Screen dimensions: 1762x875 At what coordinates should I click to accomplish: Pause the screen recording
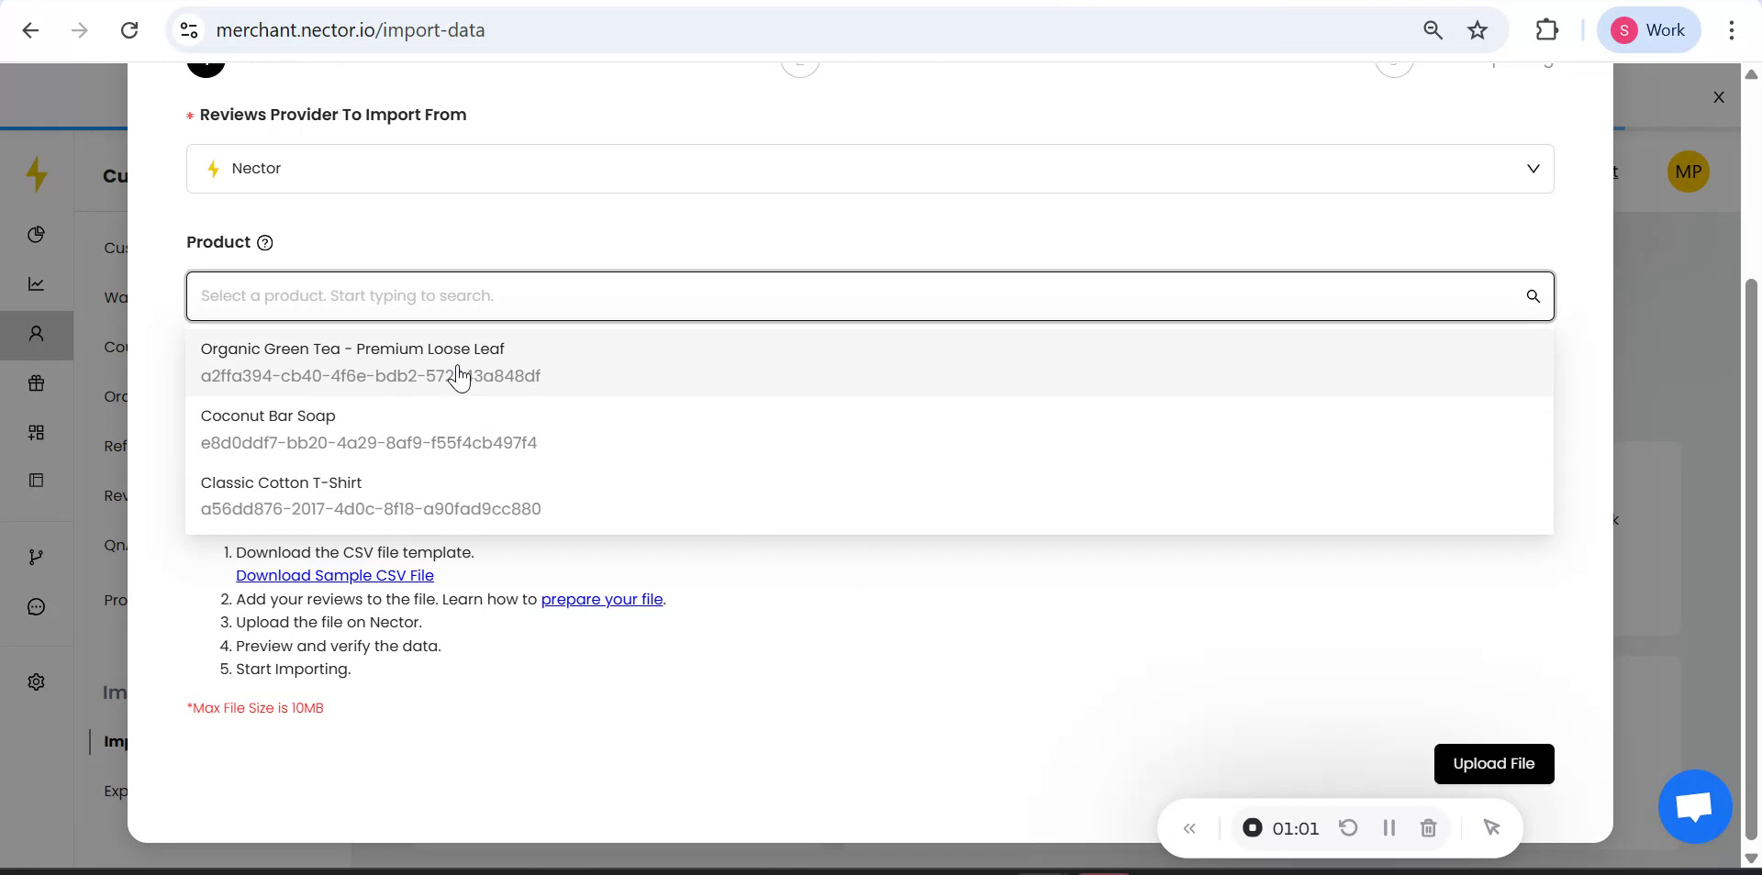pos(1388,827)
